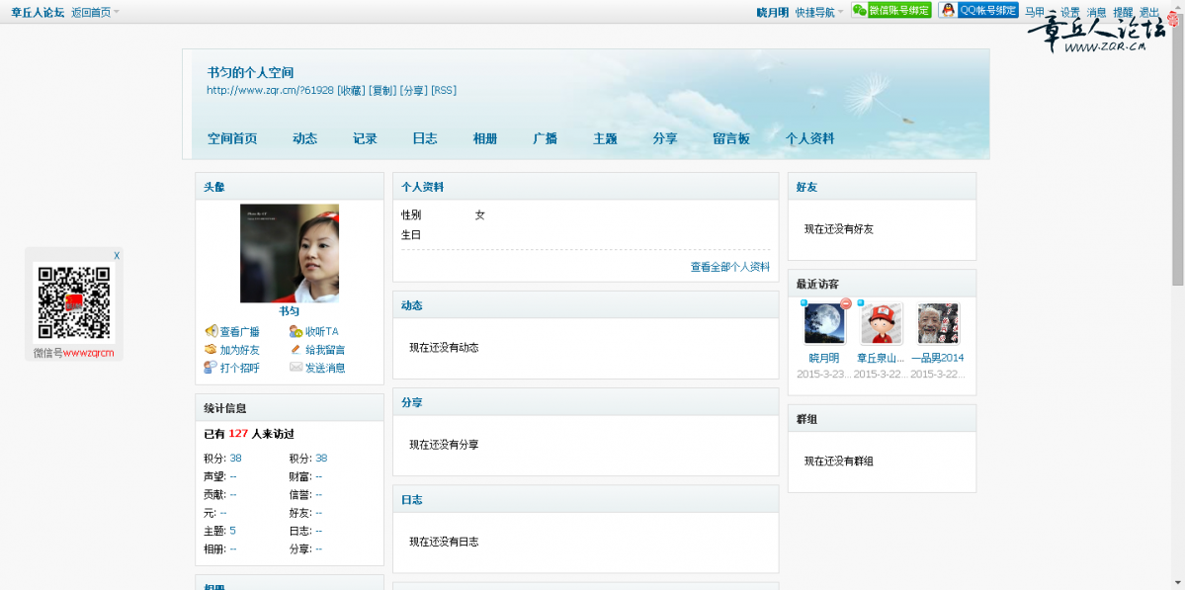Click 查看广播 link text
The height and width of the screenshot is (590, 1185).
tap(239, 332)
